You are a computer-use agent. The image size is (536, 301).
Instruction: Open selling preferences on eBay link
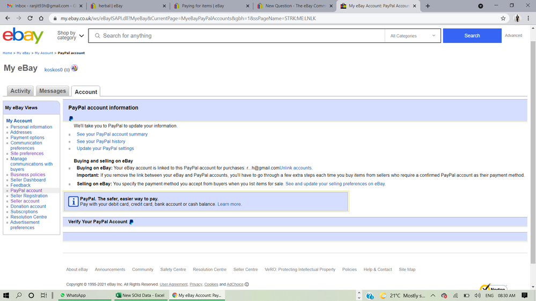(335, 184)
